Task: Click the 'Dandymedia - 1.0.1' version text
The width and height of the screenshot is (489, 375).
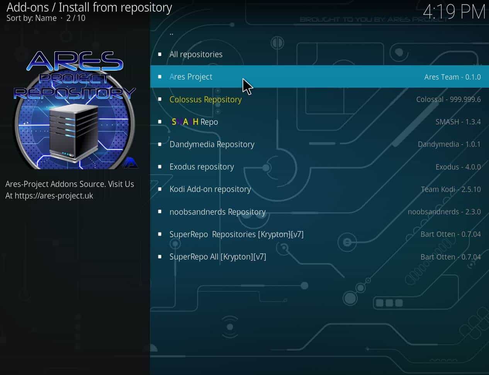Action: [449, 144]
